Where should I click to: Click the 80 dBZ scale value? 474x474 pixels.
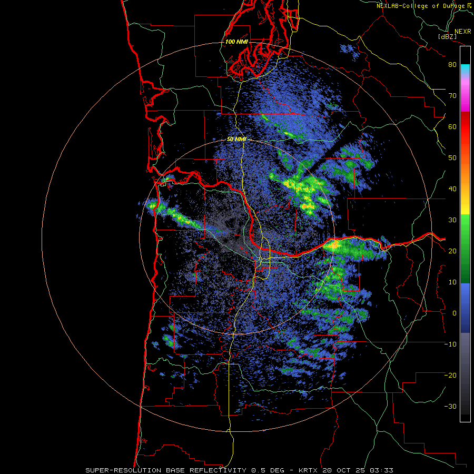click(x=452, y=64)
